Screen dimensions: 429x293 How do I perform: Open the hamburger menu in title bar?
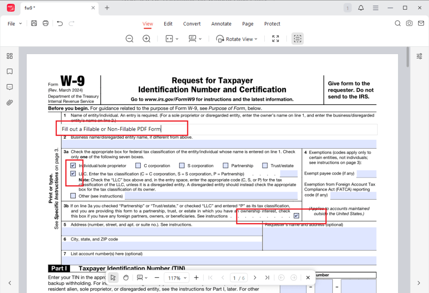tap(376, 8)
